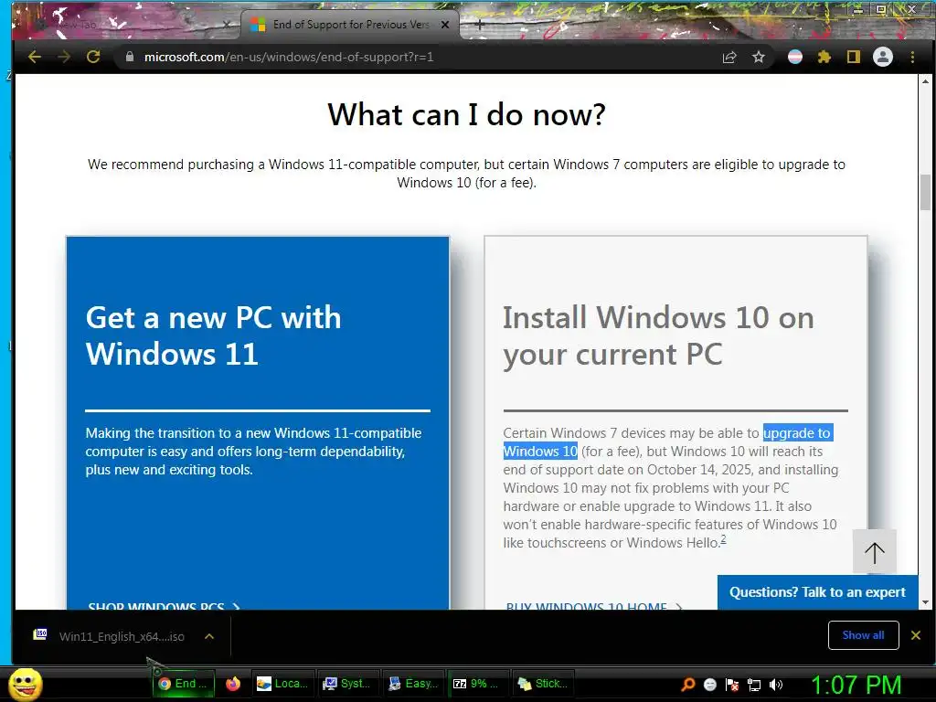Viewport: 936px width, 702px height.
Task: Switch to the Loca... taskbar window
Action: 282,684
